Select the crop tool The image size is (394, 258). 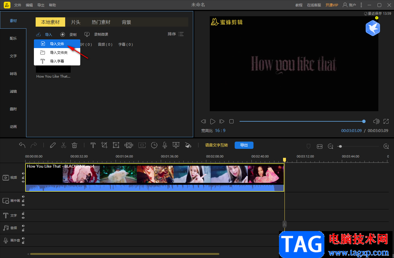point(104,145)
